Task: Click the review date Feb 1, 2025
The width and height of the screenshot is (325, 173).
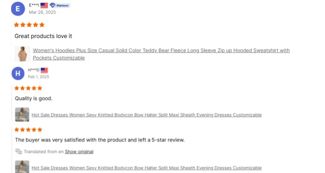Action: click(39, 77)
